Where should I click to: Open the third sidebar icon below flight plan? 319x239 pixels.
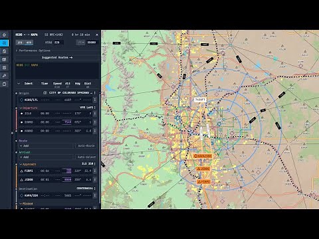tap(4, 51)
